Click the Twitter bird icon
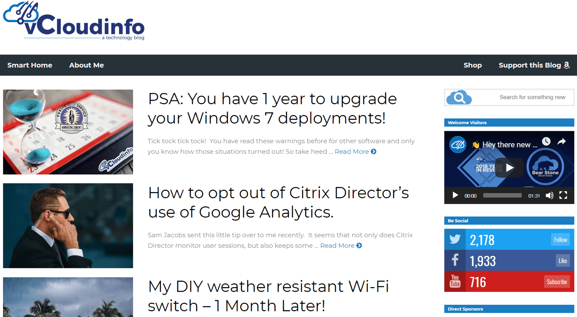 (x=455, y=239)
